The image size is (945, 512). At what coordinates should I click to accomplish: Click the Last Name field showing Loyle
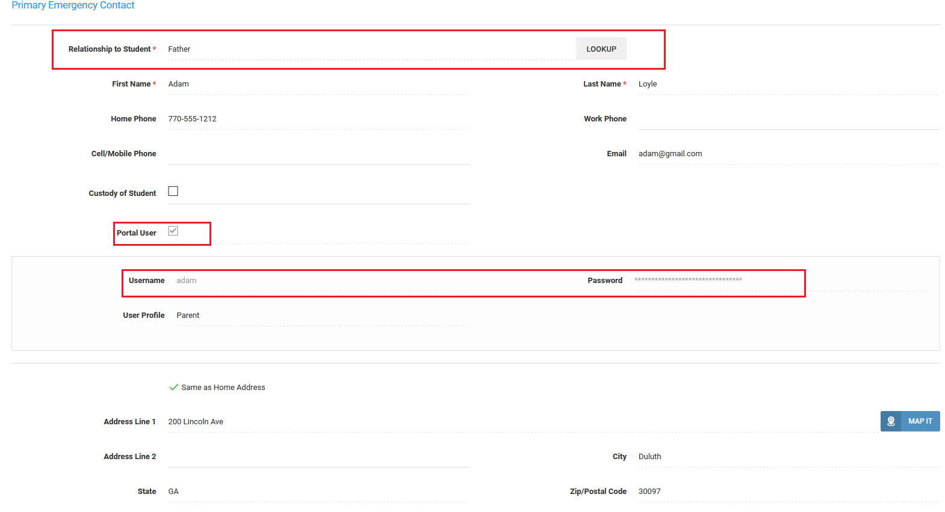tap(789, 84)
